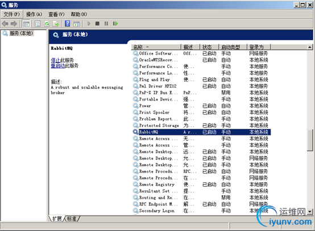The width and height of the screenshot is (315, 231).
Task: Click the services window title bar icon
Action: point(4,5)
